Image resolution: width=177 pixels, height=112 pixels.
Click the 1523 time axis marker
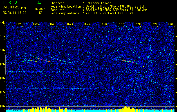[x=53, y=24]
